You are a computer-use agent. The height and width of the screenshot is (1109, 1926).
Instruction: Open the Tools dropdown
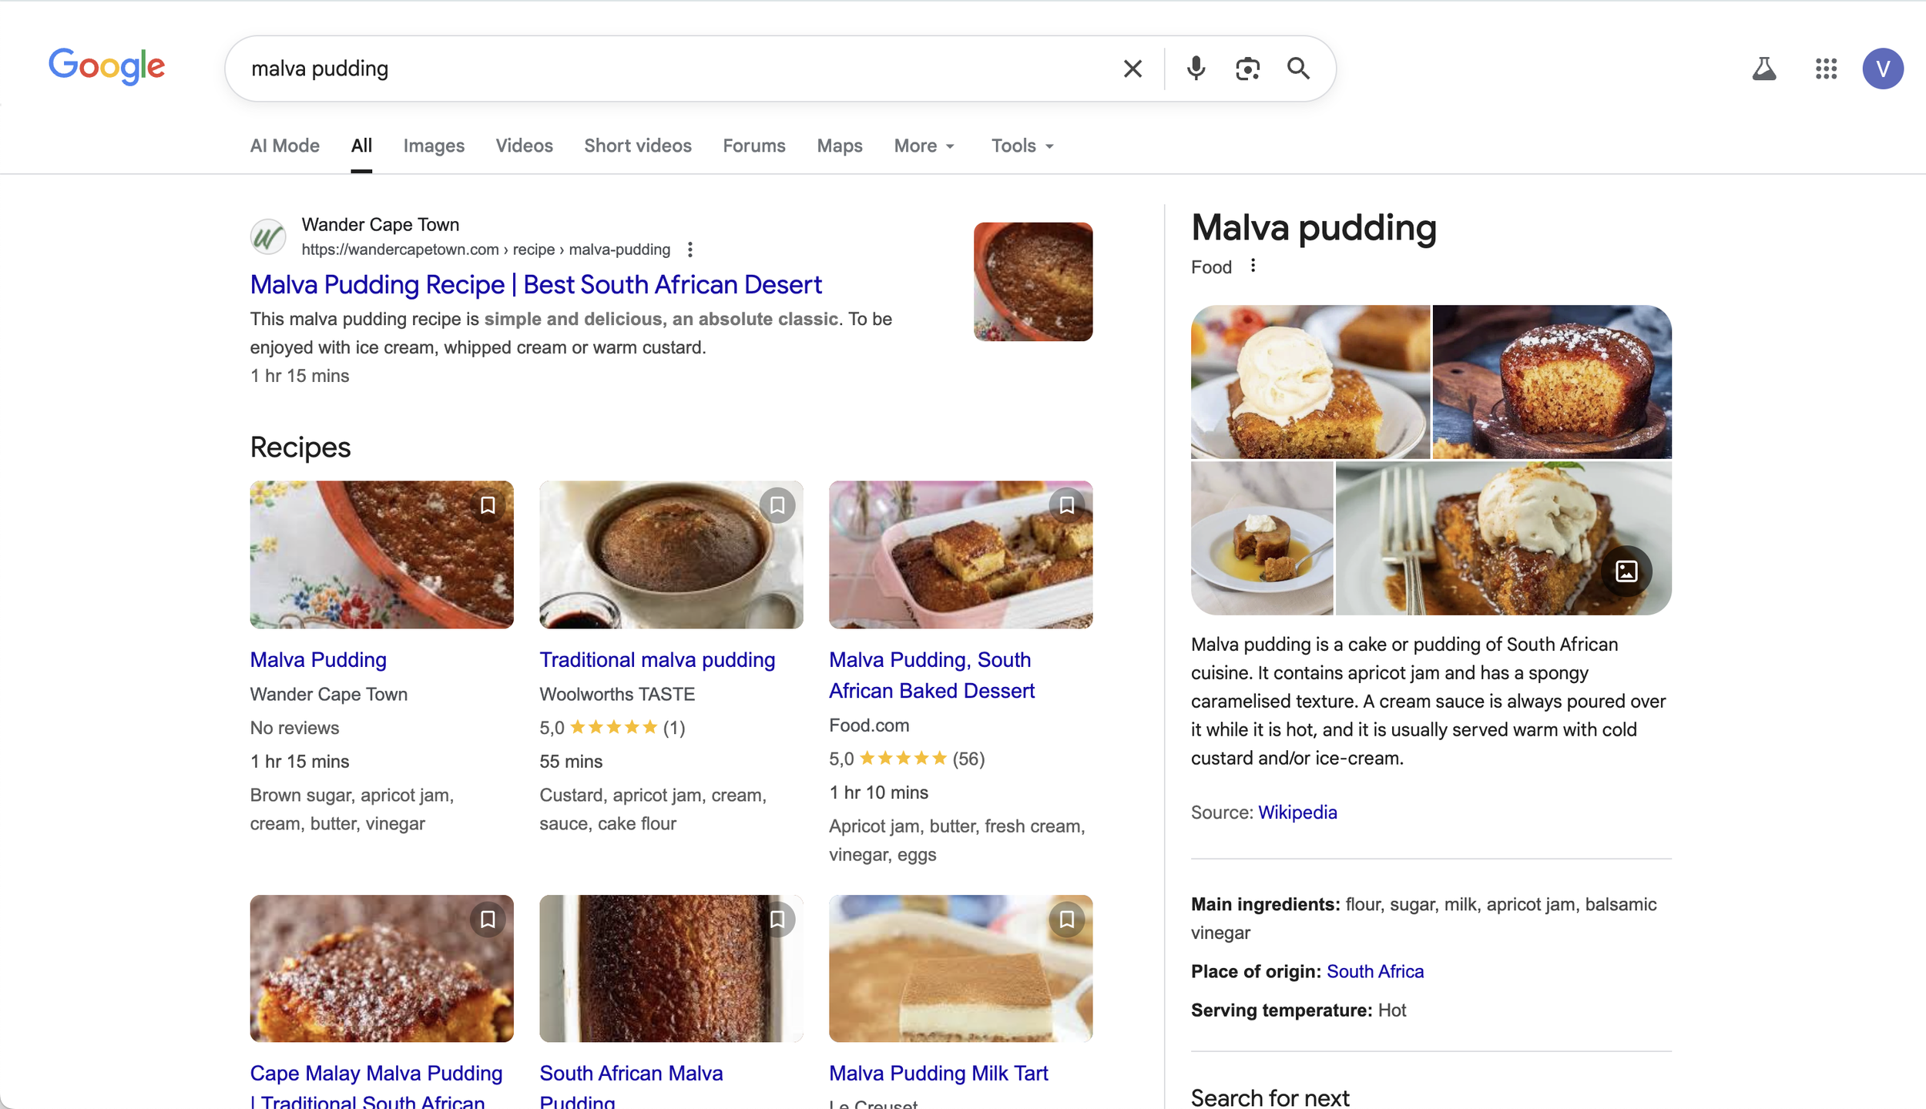click(x=1022, y=146)
